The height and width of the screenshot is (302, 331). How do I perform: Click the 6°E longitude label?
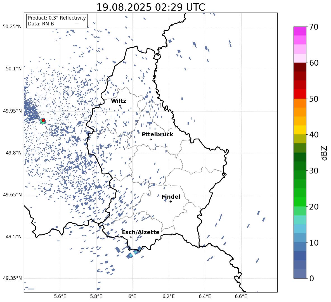pos(132,296)
